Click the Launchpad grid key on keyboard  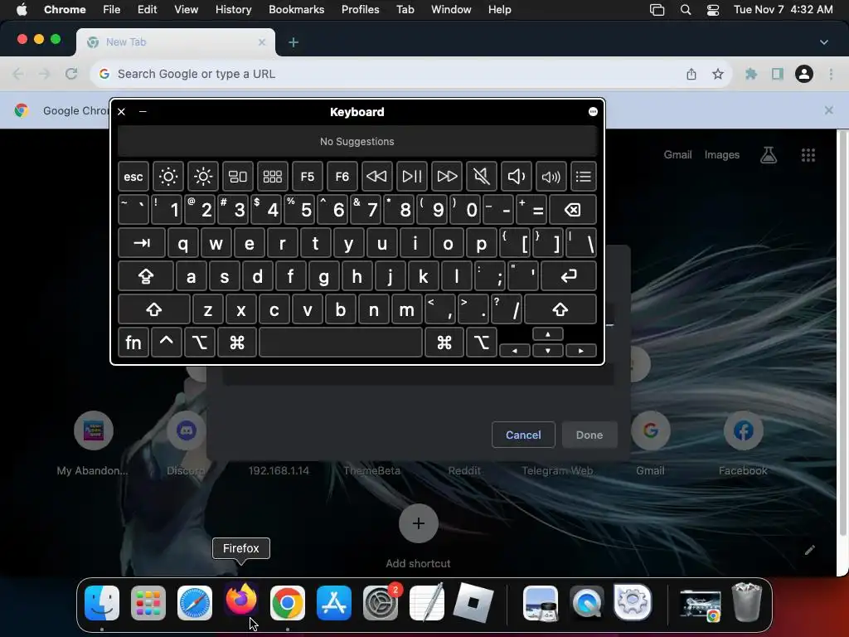pyautogui.click(x=272, y=176)
